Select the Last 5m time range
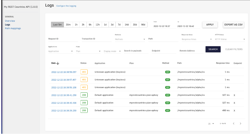The width and height of the screenshot is (250, 134). [57, 24]
